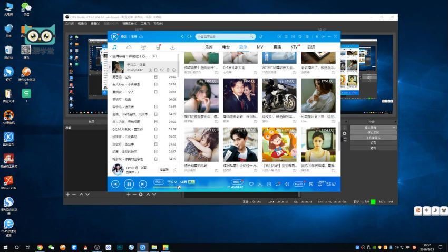Favorite the playing song via heart icon

point(251,184)
